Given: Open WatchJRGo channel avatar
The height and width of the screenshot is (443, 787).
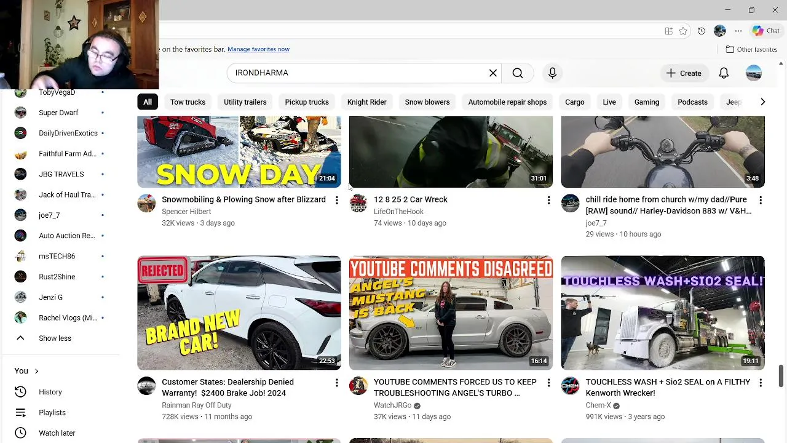Looking at the screenshot, I should (x=358, y=386).
